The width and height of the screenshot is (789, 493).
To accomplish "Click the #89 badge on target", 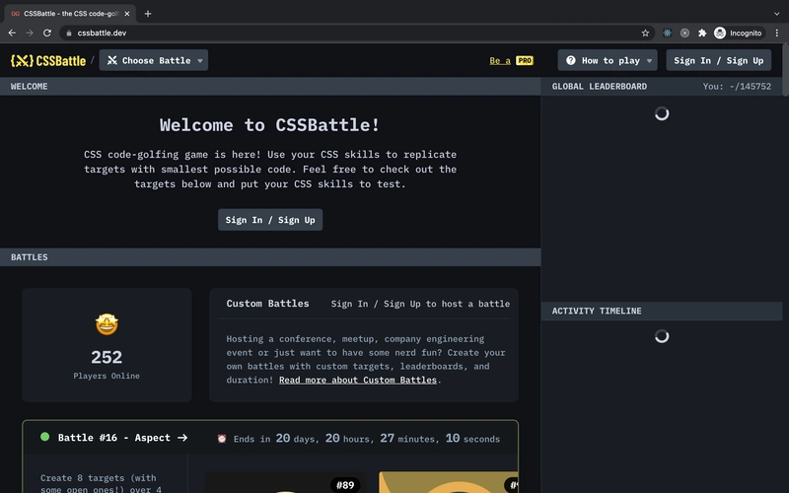I will (345, 485).
